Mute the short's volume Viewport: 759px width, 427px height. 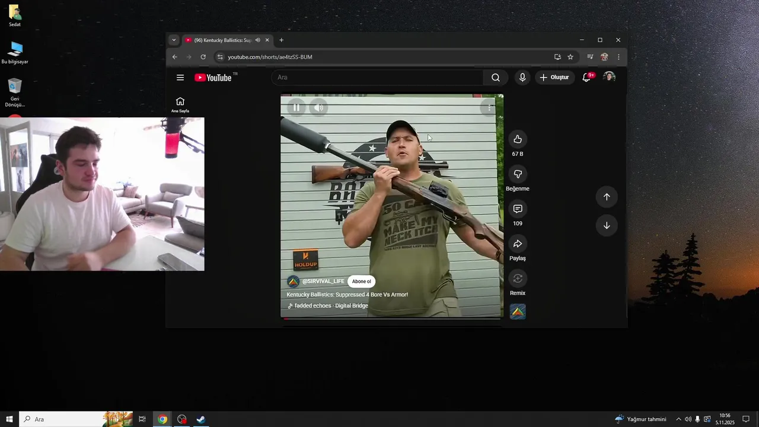coord(318,107)
